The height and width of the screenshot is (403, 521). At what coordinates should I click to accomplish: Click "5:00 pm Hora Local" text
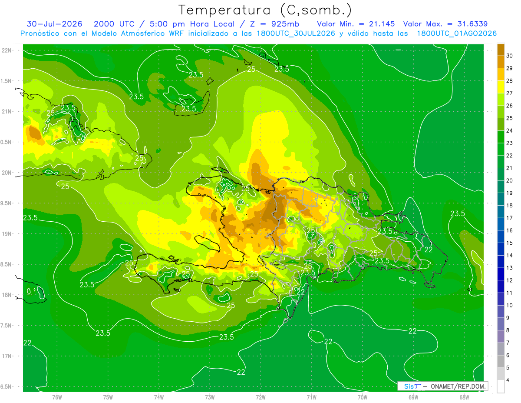(x=193, y=24)
